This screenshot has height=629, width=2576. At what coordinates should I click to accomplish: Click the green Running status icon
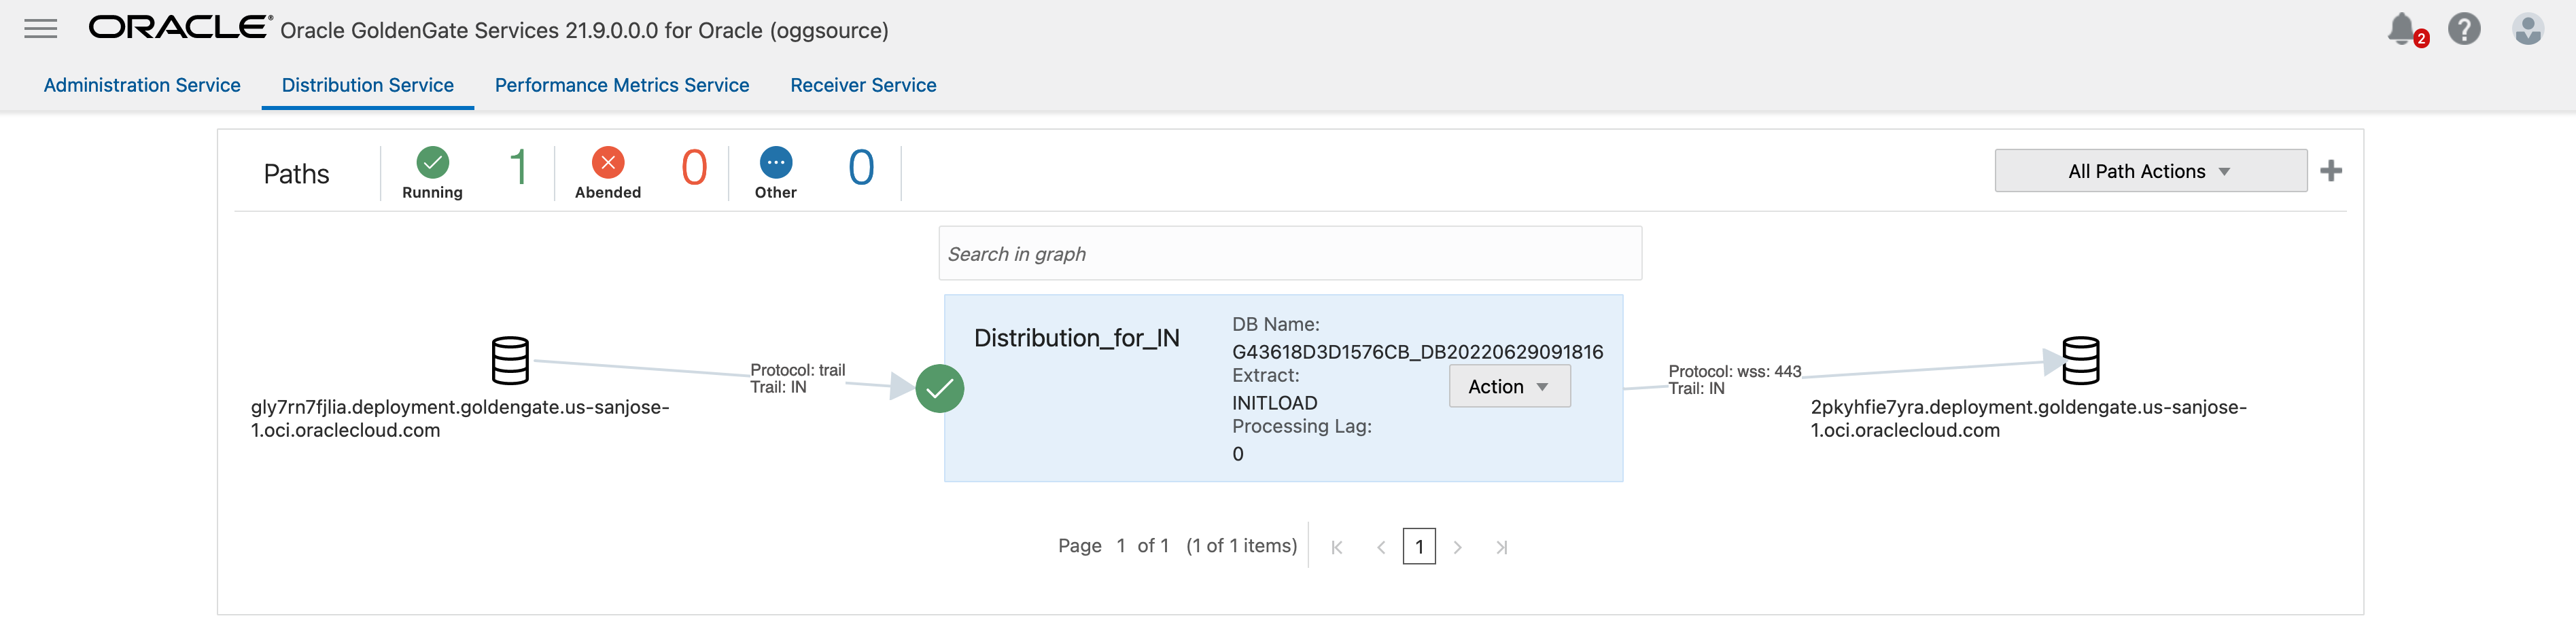(x=432, y=162)
